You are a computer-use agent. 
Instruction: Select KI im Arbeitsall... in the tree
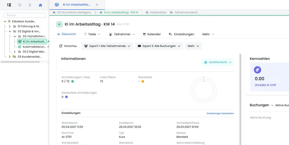tap(32, 42)
